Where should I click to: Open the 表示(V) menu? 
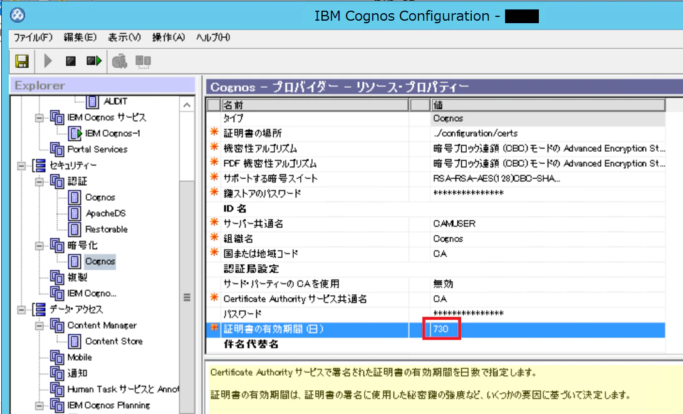click(125, 38)
